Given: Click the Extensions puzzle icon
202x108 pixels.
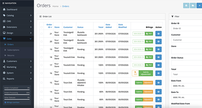Looking at the screenshot, I should pyautogui.click(x=4, y=27).
